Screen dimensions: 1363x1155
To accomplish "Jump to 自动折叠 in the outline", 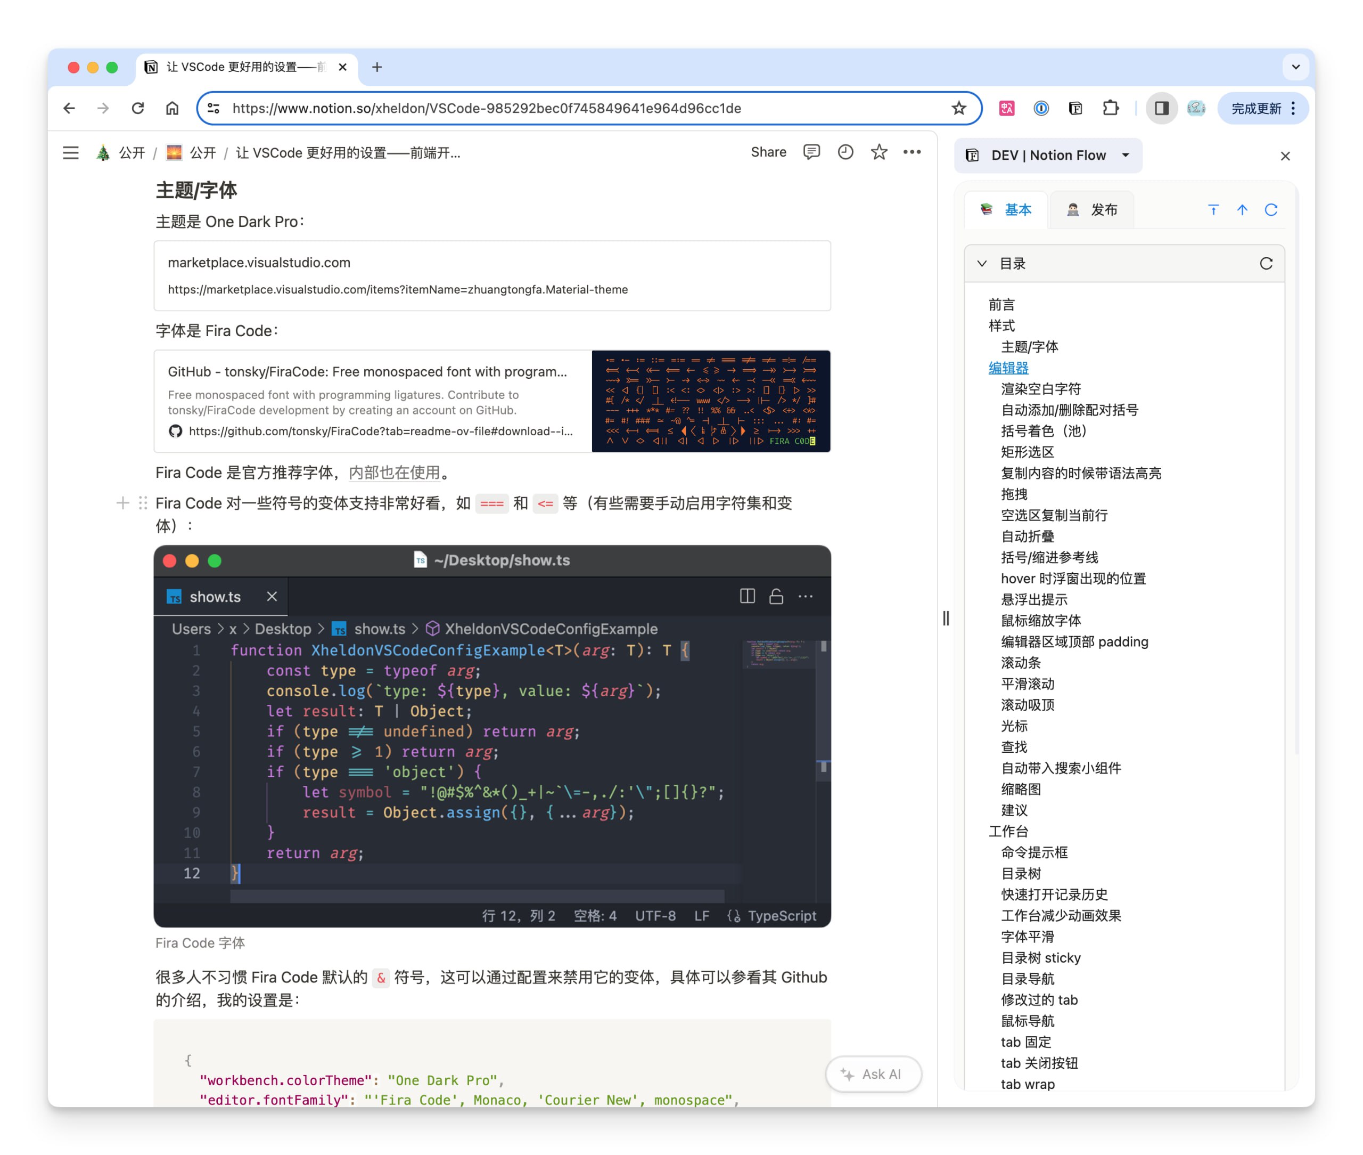I will click(1028, 537).
